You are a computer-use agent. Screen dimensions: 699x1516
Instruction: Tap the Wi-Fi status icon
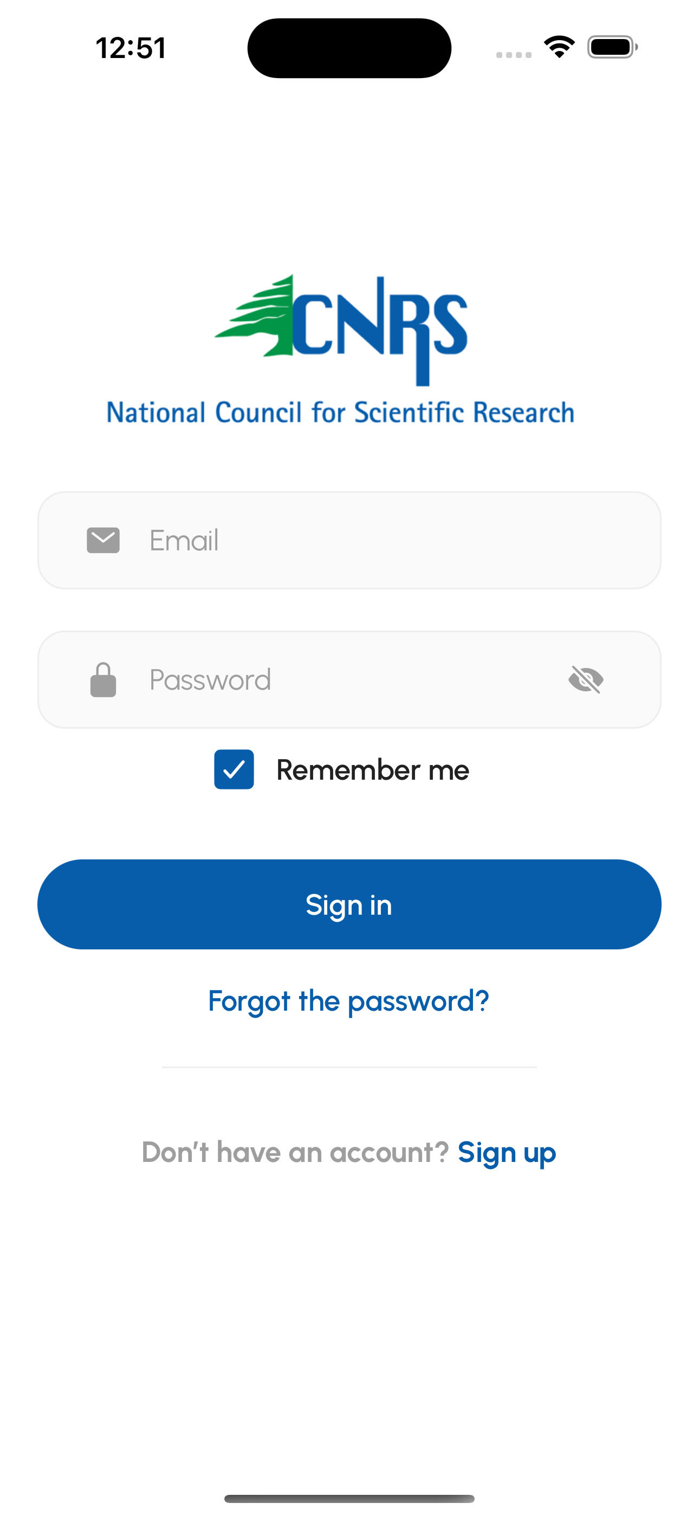point(560,47)
